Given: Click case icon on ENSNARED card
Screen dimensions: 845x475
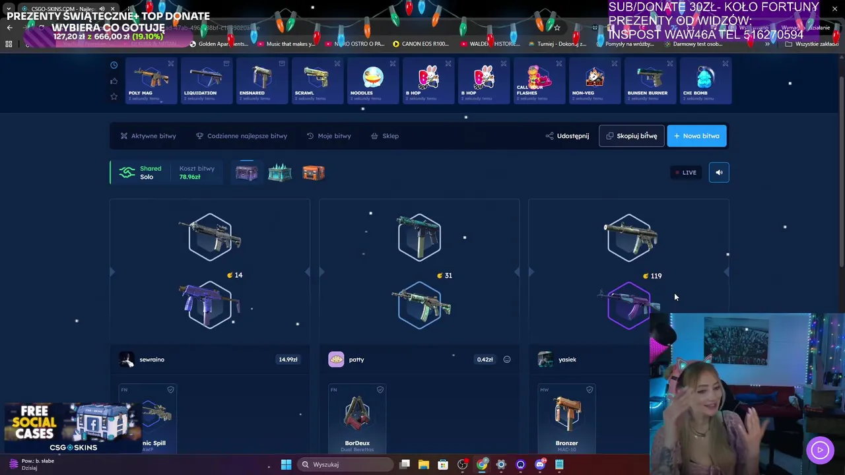Looking at the screenshot, I should click(282, 63).
